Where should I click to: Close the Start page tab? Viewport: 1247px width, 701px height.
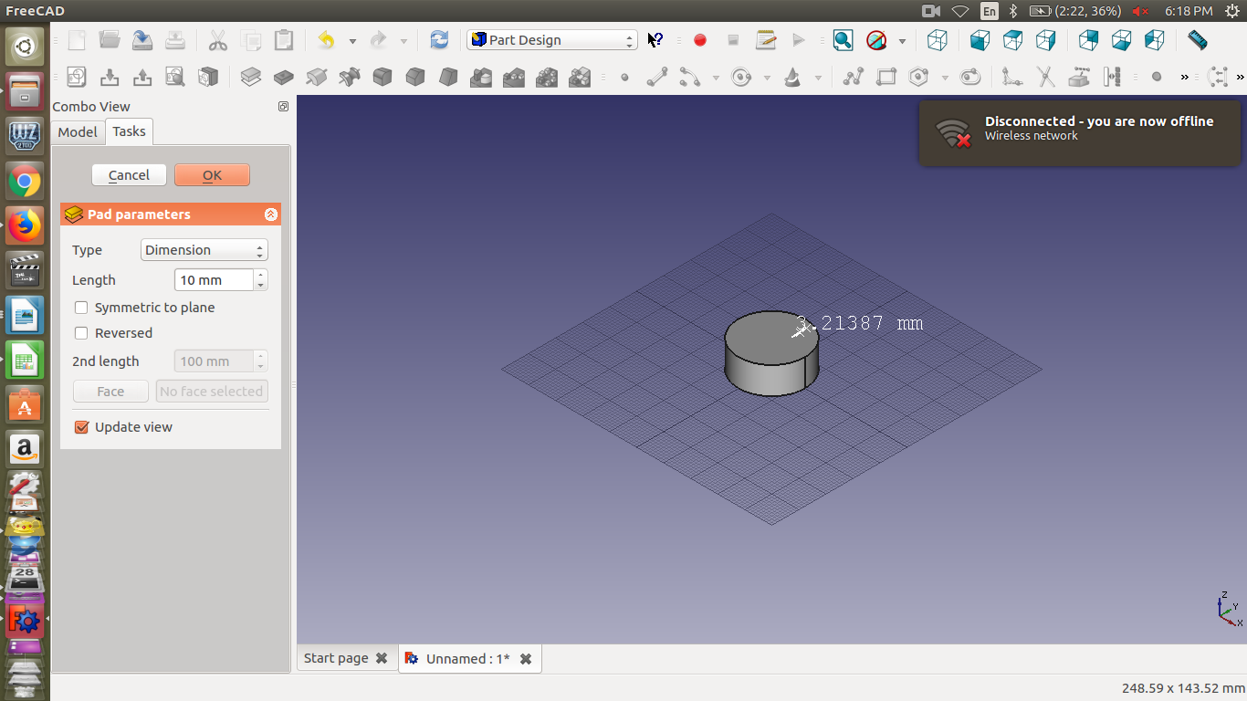(382, 658)
